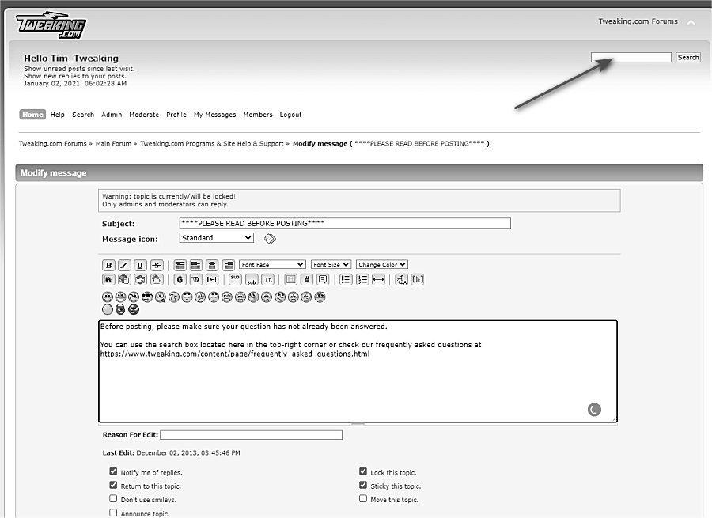Go to My Messages menu

tap(214, 115)
